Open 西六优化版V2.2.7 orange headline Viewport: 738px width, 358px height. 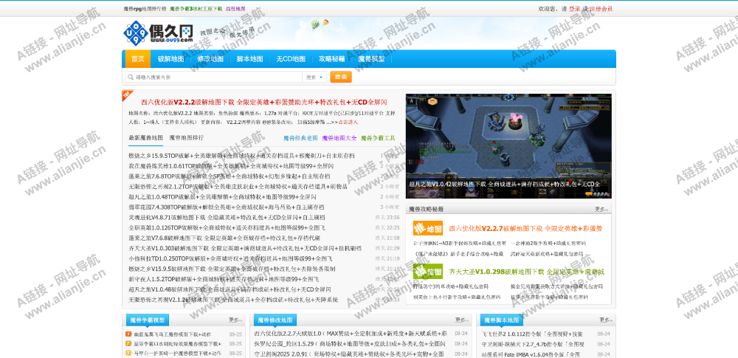[x=525, y=229]
